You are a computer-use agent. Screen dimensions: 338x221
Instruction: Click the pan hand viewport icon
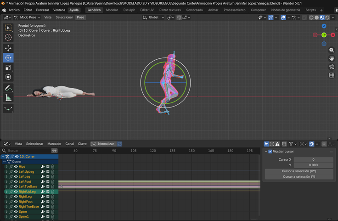(x=332, y=58)
